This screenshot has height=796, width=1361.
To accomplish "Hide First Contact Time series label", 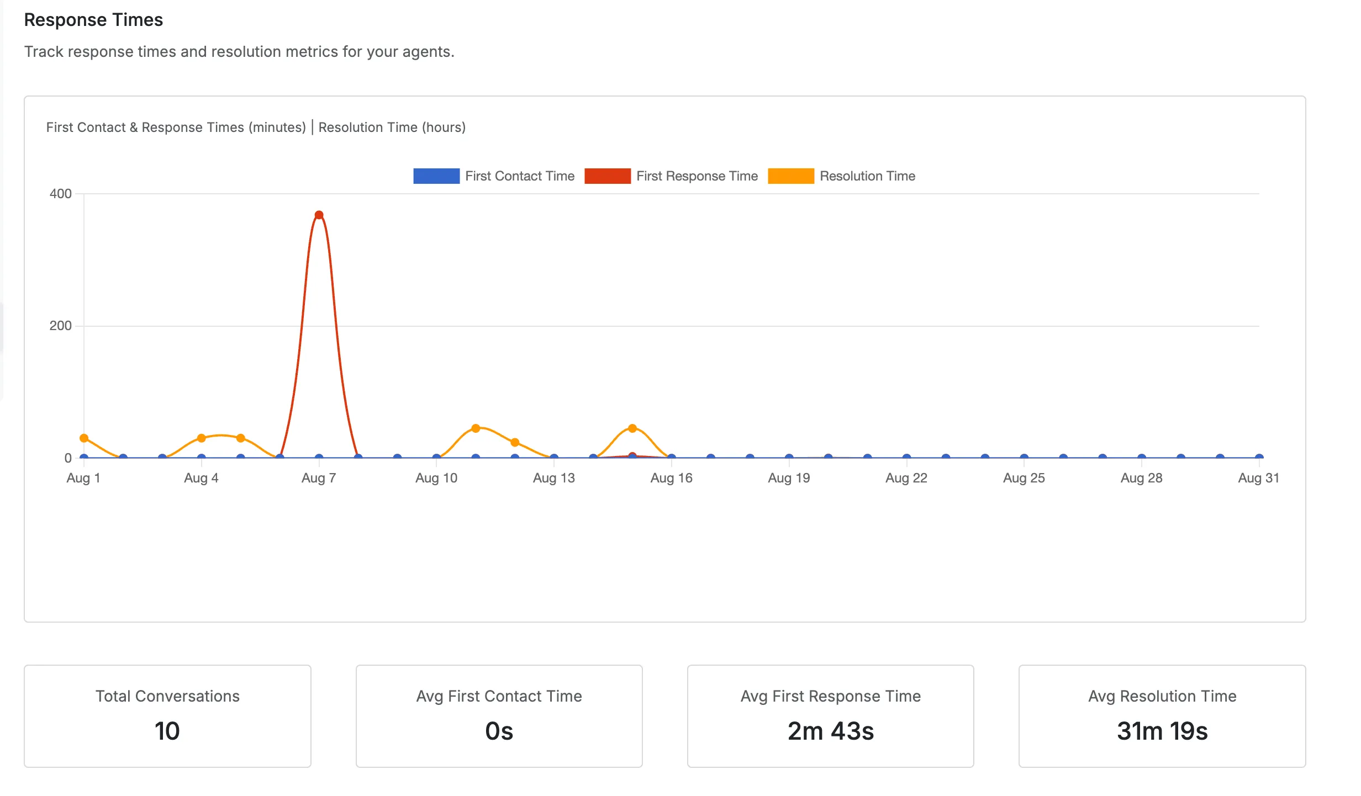I will tap(520, 176).
